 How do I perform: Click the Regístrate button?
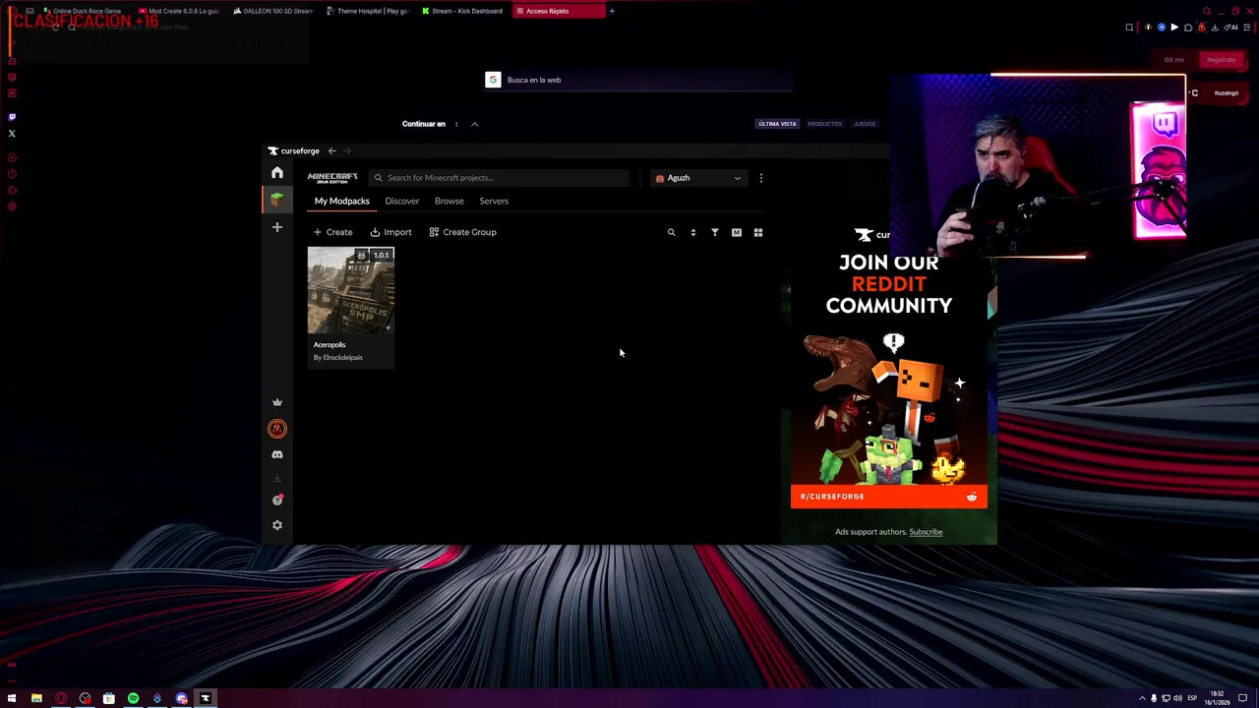pos(1221,60)
